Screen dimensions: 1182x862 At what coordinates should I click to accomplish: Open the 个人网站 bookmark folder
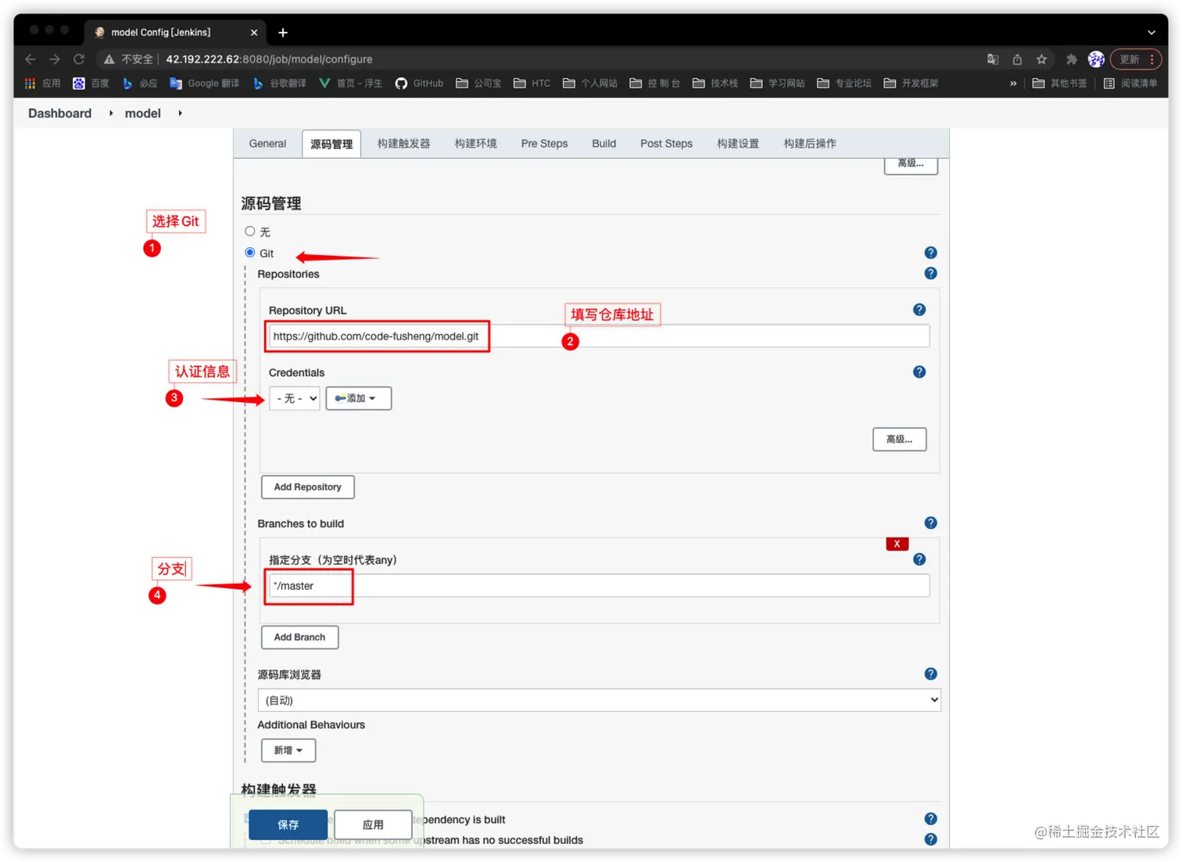point(590,83)
